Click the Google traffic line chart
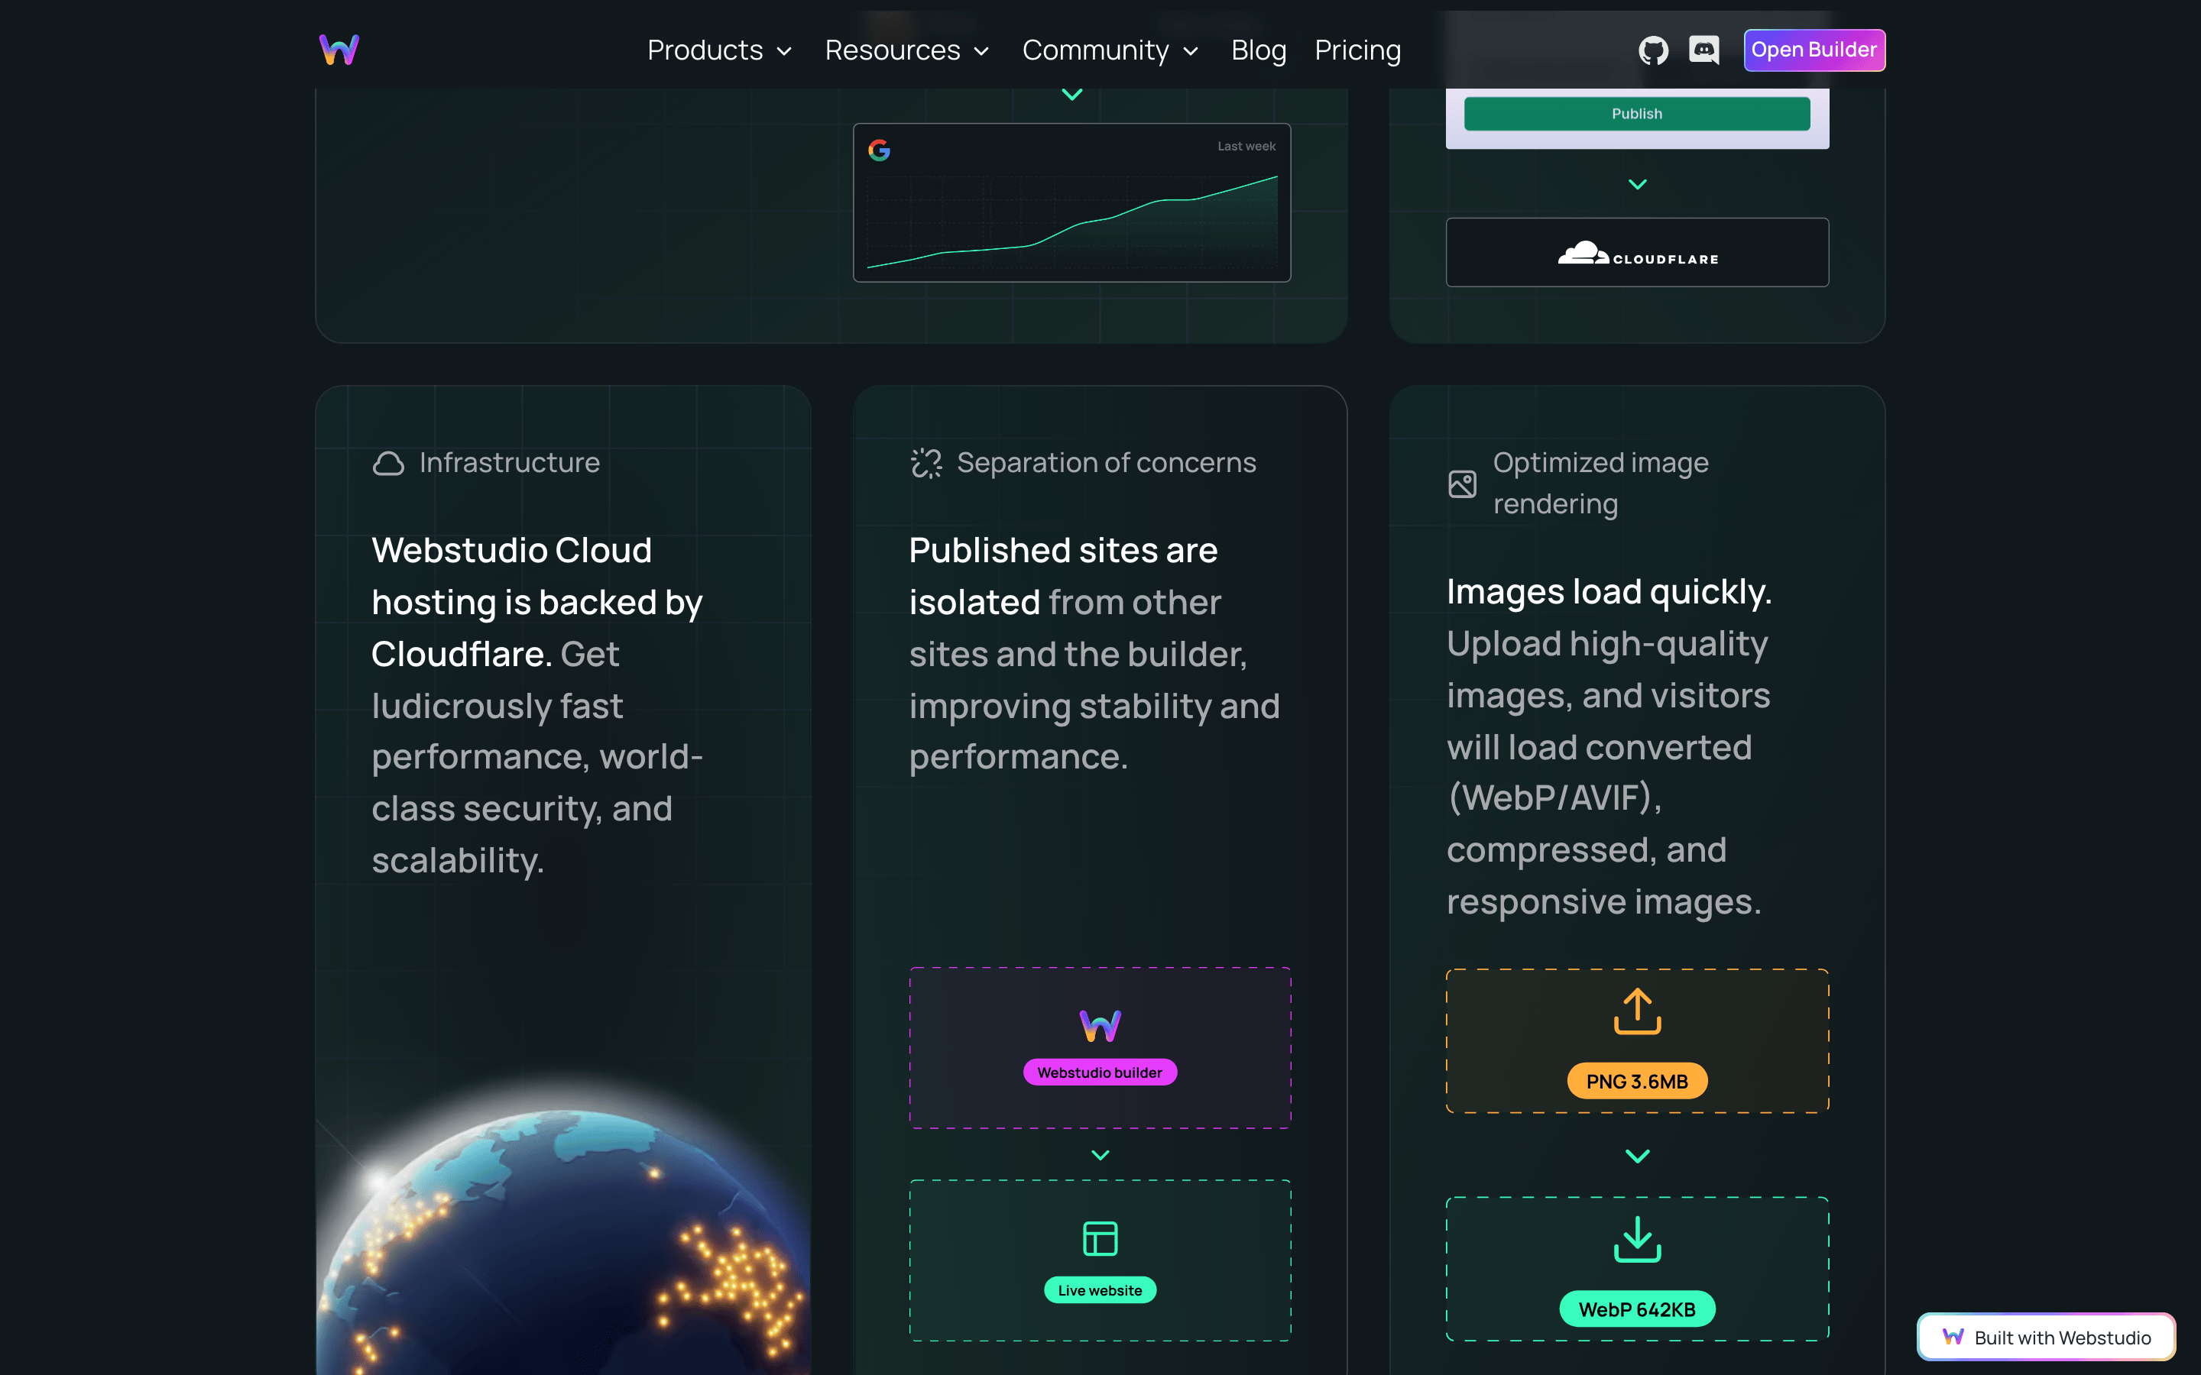Viewport: 2201px width, 1375px height. tap(1071, 223)
